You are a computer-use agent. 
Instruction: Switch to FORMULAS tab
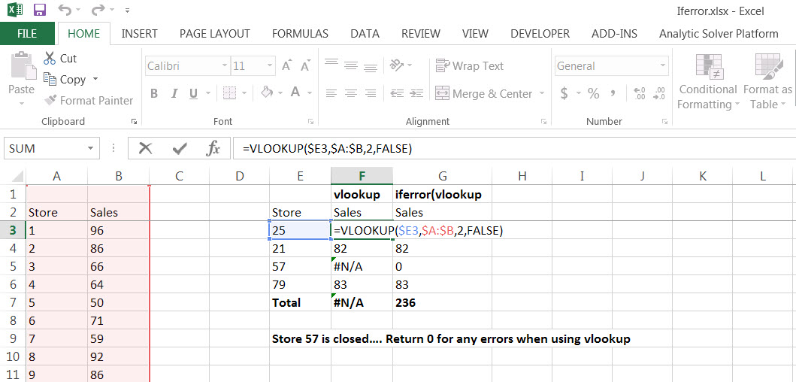pyautogui.click(x=300, y=34)
